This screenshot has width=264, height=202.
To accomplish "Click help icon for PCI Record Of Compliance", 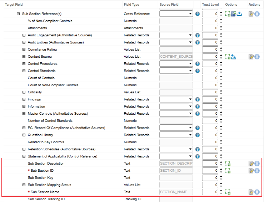I will pyautogui.click(x=198, y=128).
